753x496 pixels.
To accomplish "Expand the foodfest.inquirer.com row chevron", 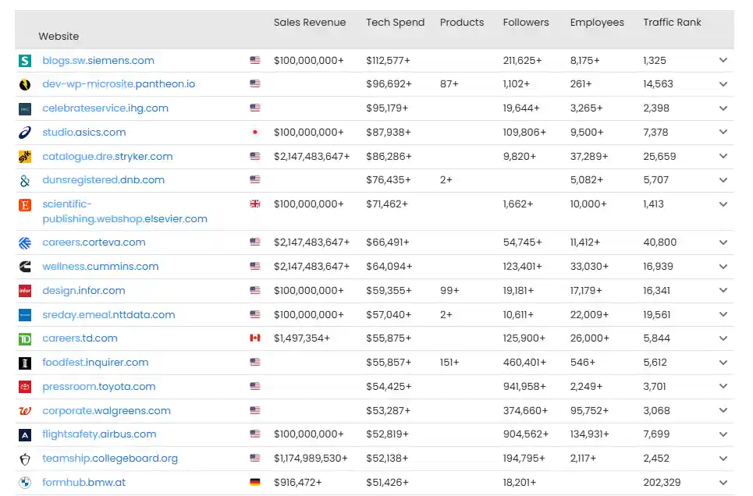I will click(723, 363).
